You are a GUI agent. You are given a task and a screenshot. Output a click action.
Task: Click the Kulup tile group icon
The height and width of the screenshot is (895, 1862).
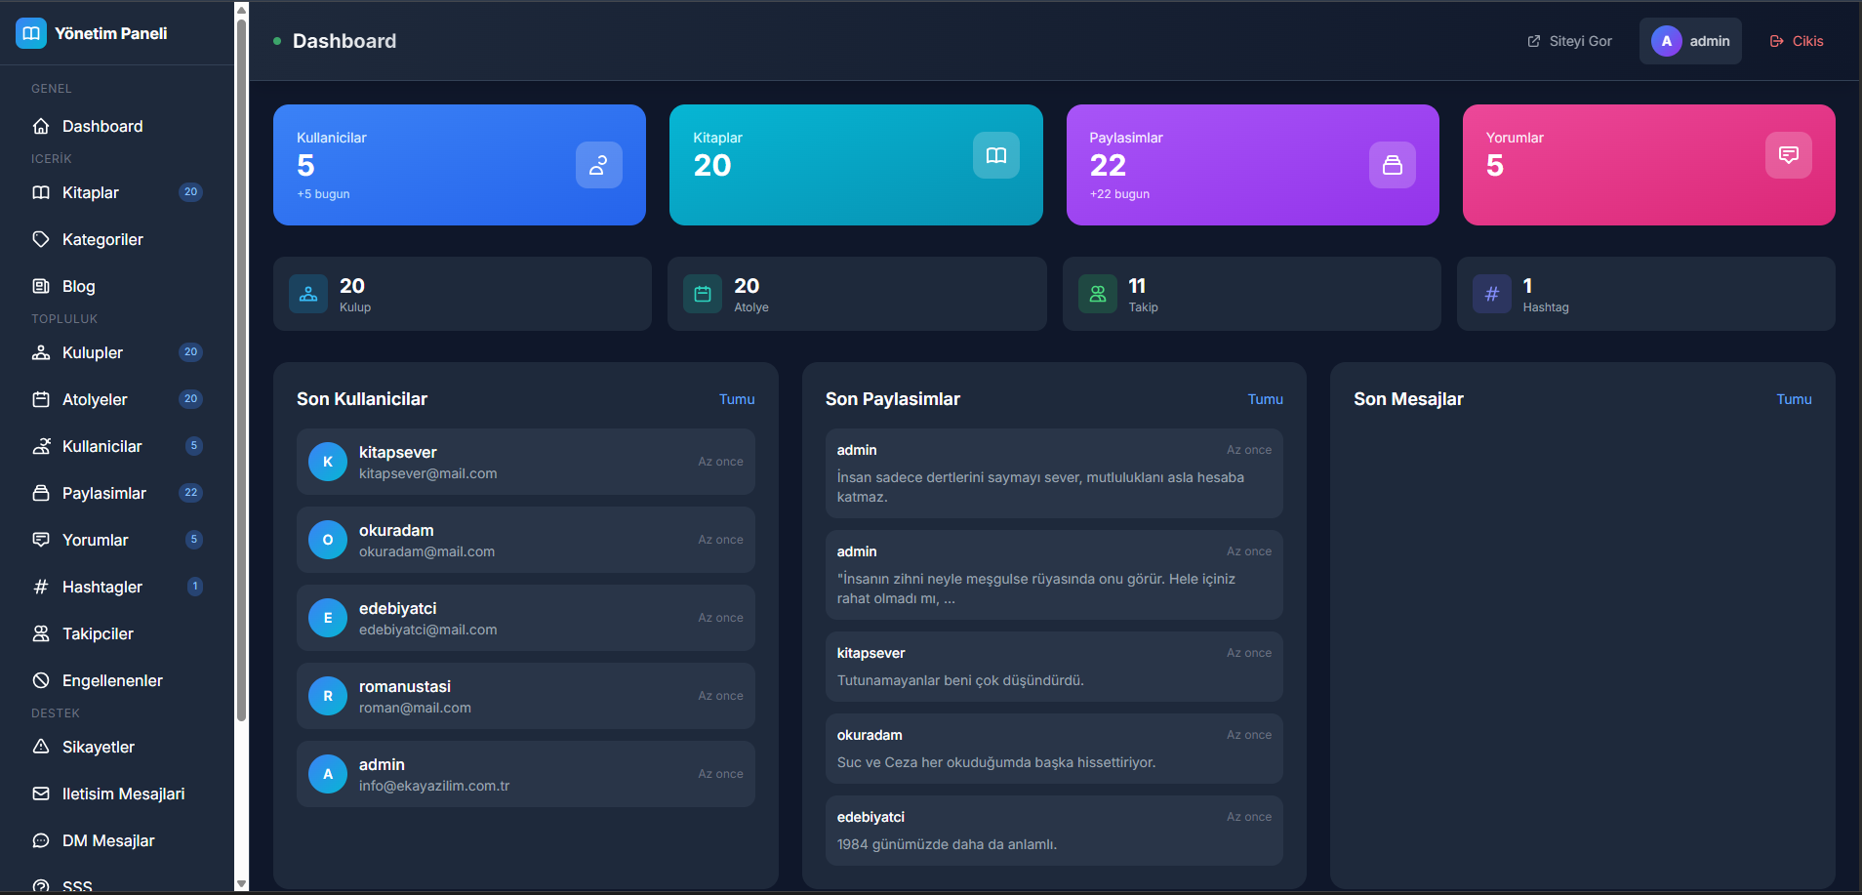click(x=308, y=294)
